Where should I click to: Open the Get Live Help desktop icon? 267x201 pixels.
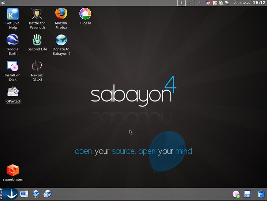point(12,14)
